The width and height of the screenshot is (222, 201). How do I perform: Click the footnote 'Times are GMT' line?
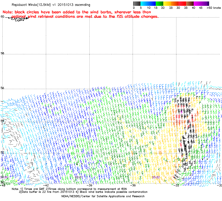[69, 189]
